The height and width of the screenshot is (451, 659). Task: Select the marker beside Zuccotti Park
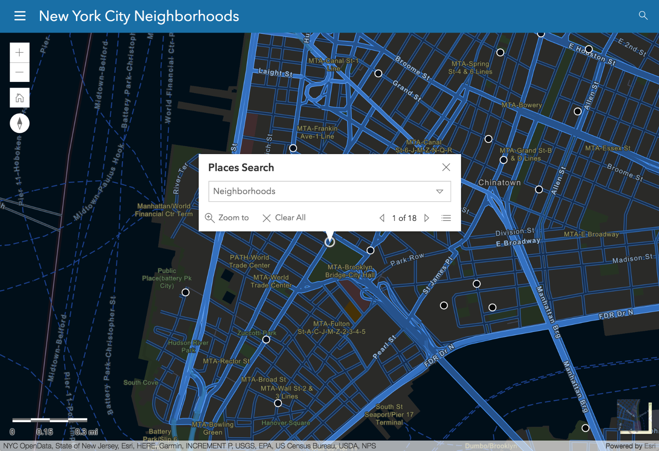tap(266, 340)
